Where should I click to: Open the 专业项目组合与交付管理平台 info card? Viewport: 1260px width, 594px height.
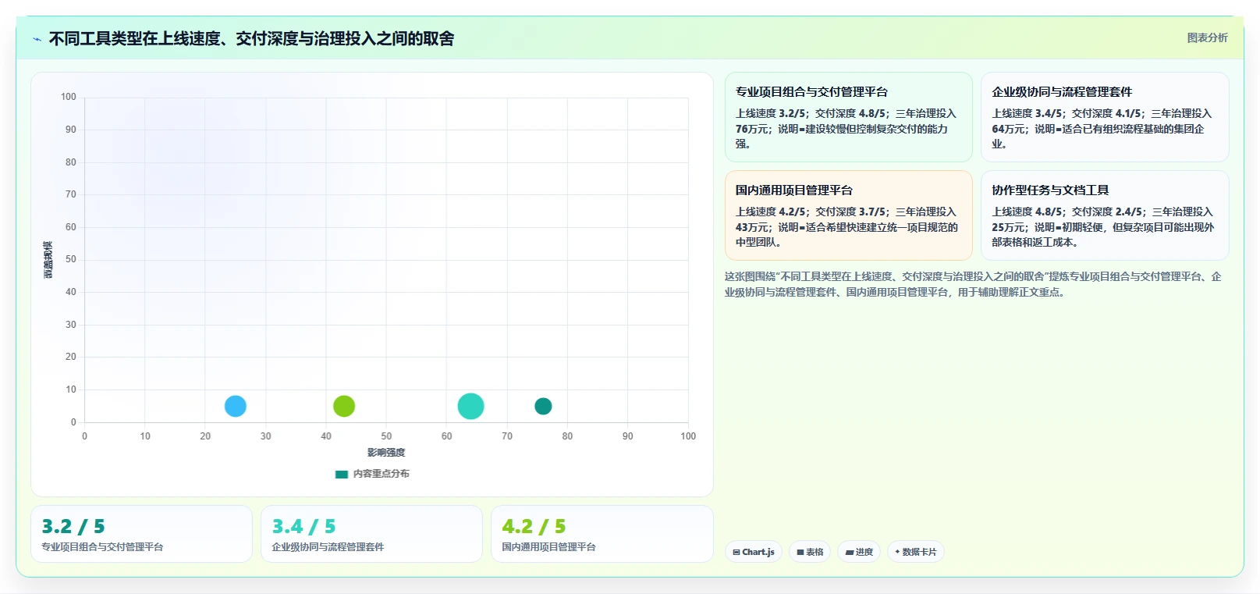(x=848, y=117)
